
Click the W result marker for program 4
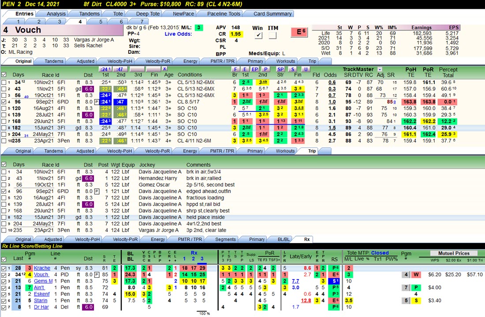pos(416,274)
